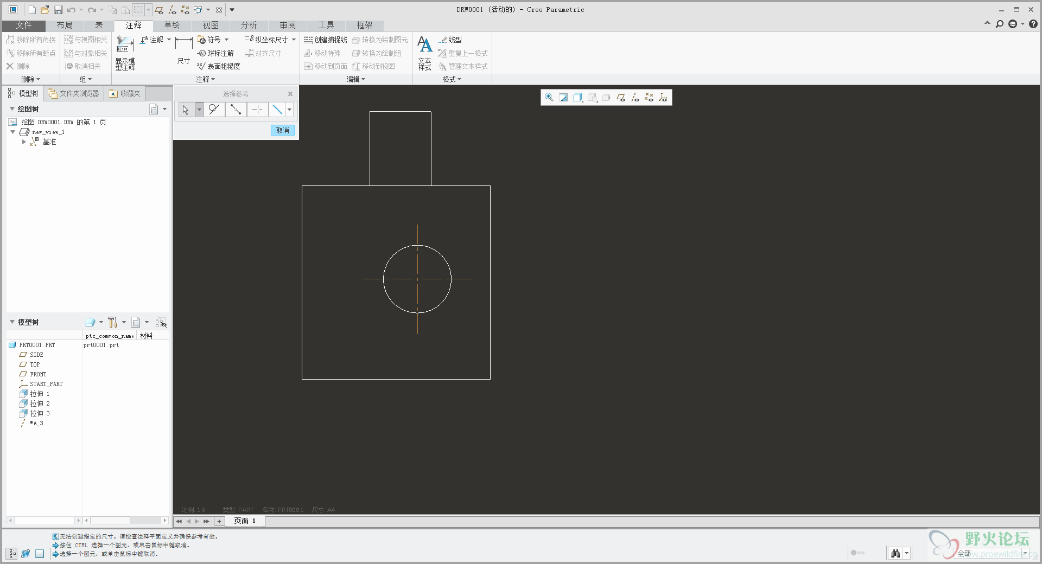This screenshot has height=564, width=1042.
Task: Select the tangent-to-circle reference tool
Action: click(214, 110)
